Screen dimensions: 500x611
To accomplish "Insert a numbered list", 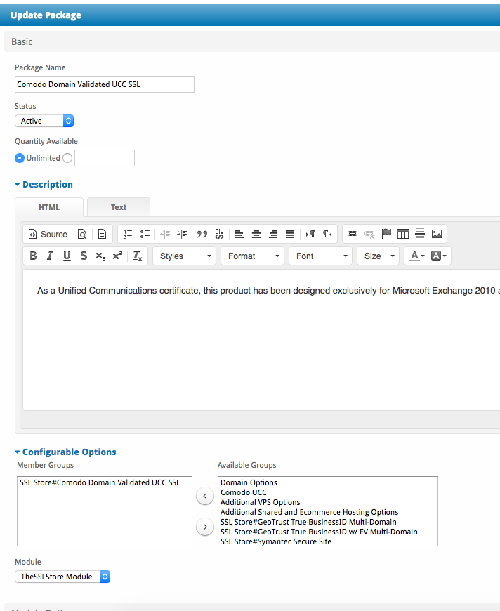I will [128, 234].
